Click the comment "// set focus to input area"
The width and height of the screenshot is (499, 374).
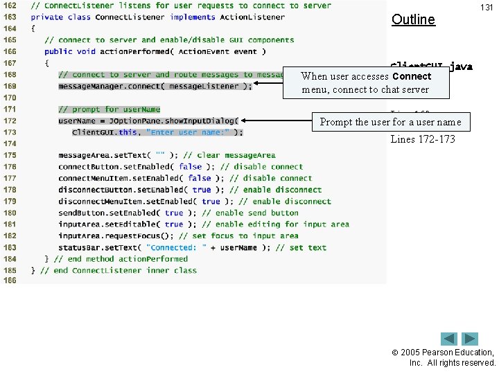238,236
